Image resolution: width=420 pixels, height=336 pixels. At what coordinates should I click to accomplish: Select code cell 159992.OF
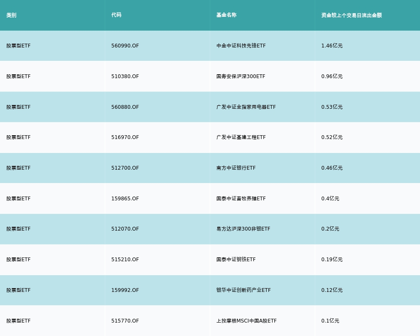click(x=125, y=290)
